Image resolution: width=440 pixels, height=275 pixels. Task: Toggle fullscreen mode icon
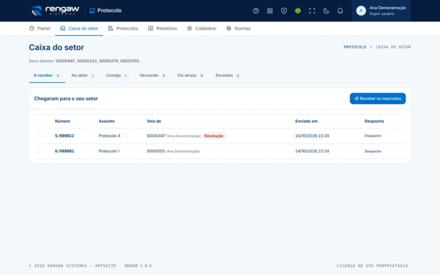[x=312, y=11]
